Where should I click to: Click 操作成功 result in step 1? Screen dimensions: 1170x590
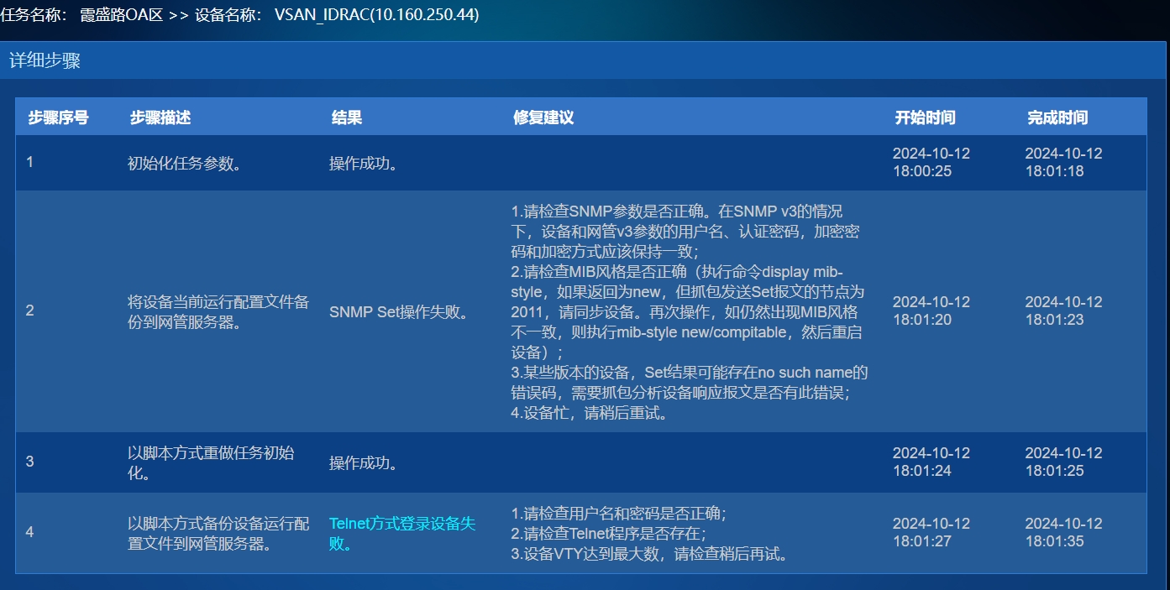tap(364, 163)
